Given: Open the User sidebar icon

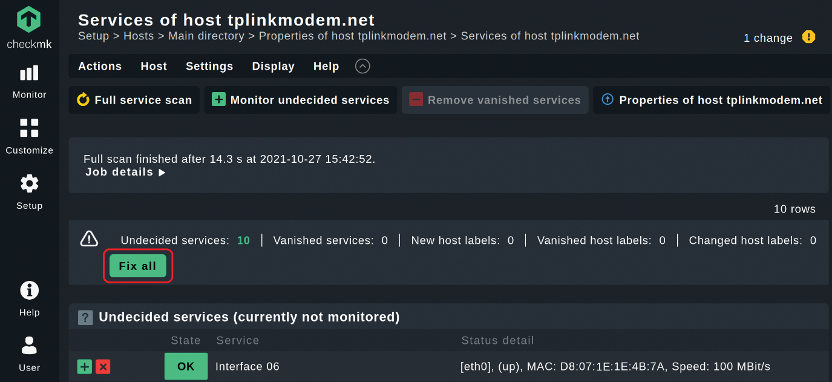Looking at the screenshot, I should (x=29, y=346).
